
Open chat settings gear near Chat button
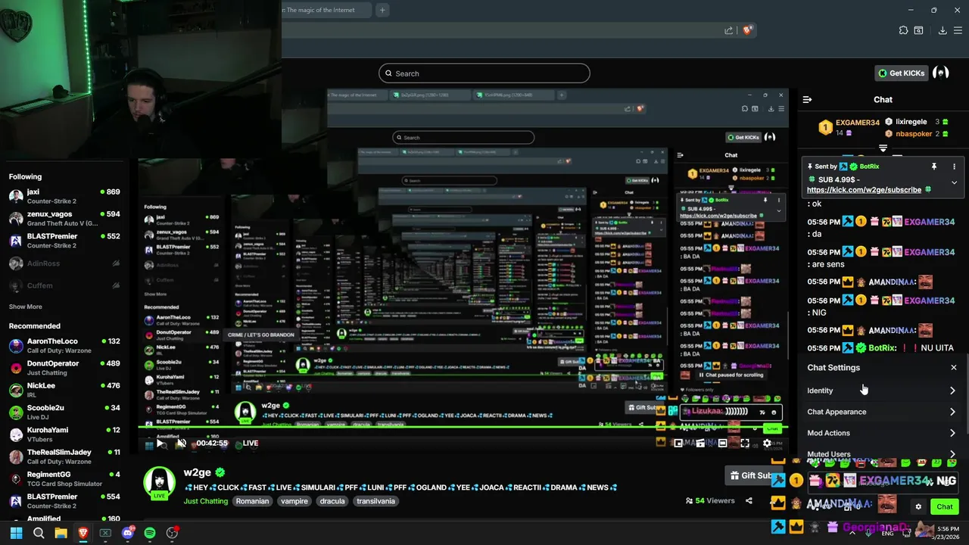click(x=918, y=506)
